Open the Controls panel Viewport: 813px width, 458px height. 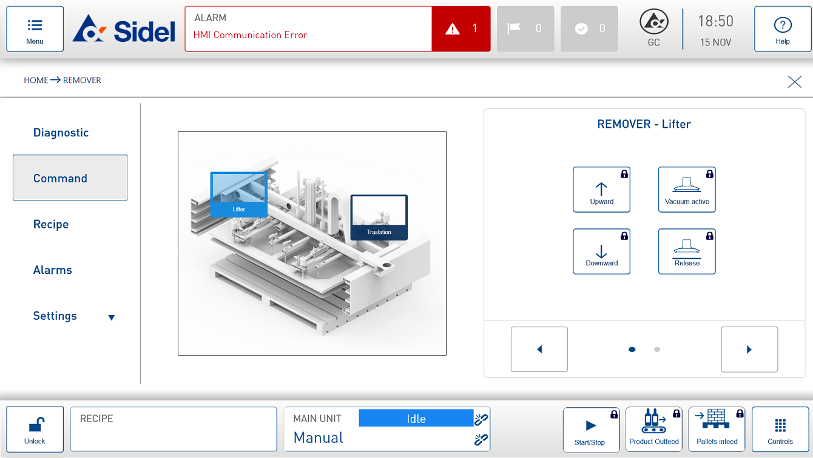coord(780,428)
